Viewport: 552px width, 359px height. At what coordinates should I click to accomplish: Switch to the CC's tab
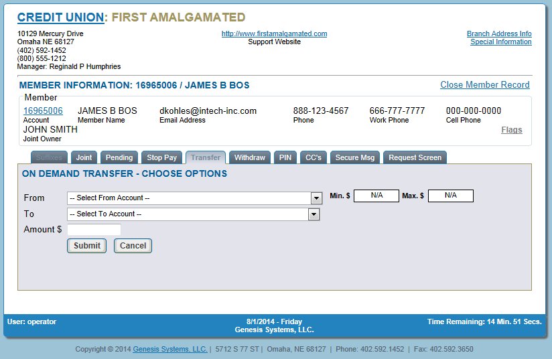[313, 157]
